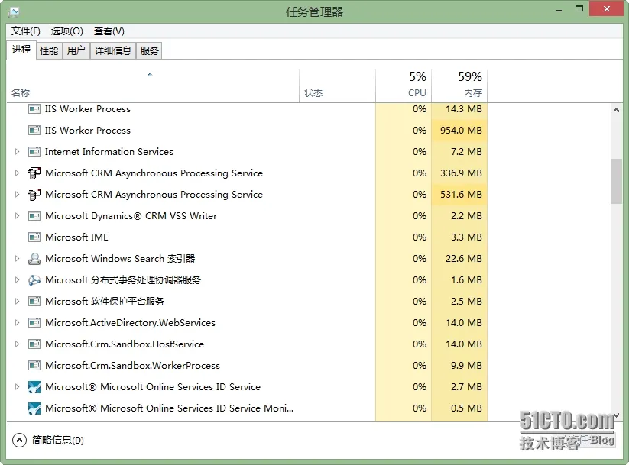
Task: Expand Microsoft.ActiveDirectory.WebServices
Action: click(x=17, y=323)
